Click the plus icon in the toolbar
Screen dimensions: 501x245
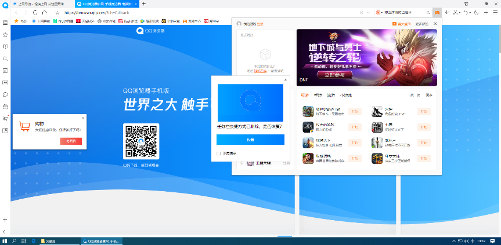[486, 12]
